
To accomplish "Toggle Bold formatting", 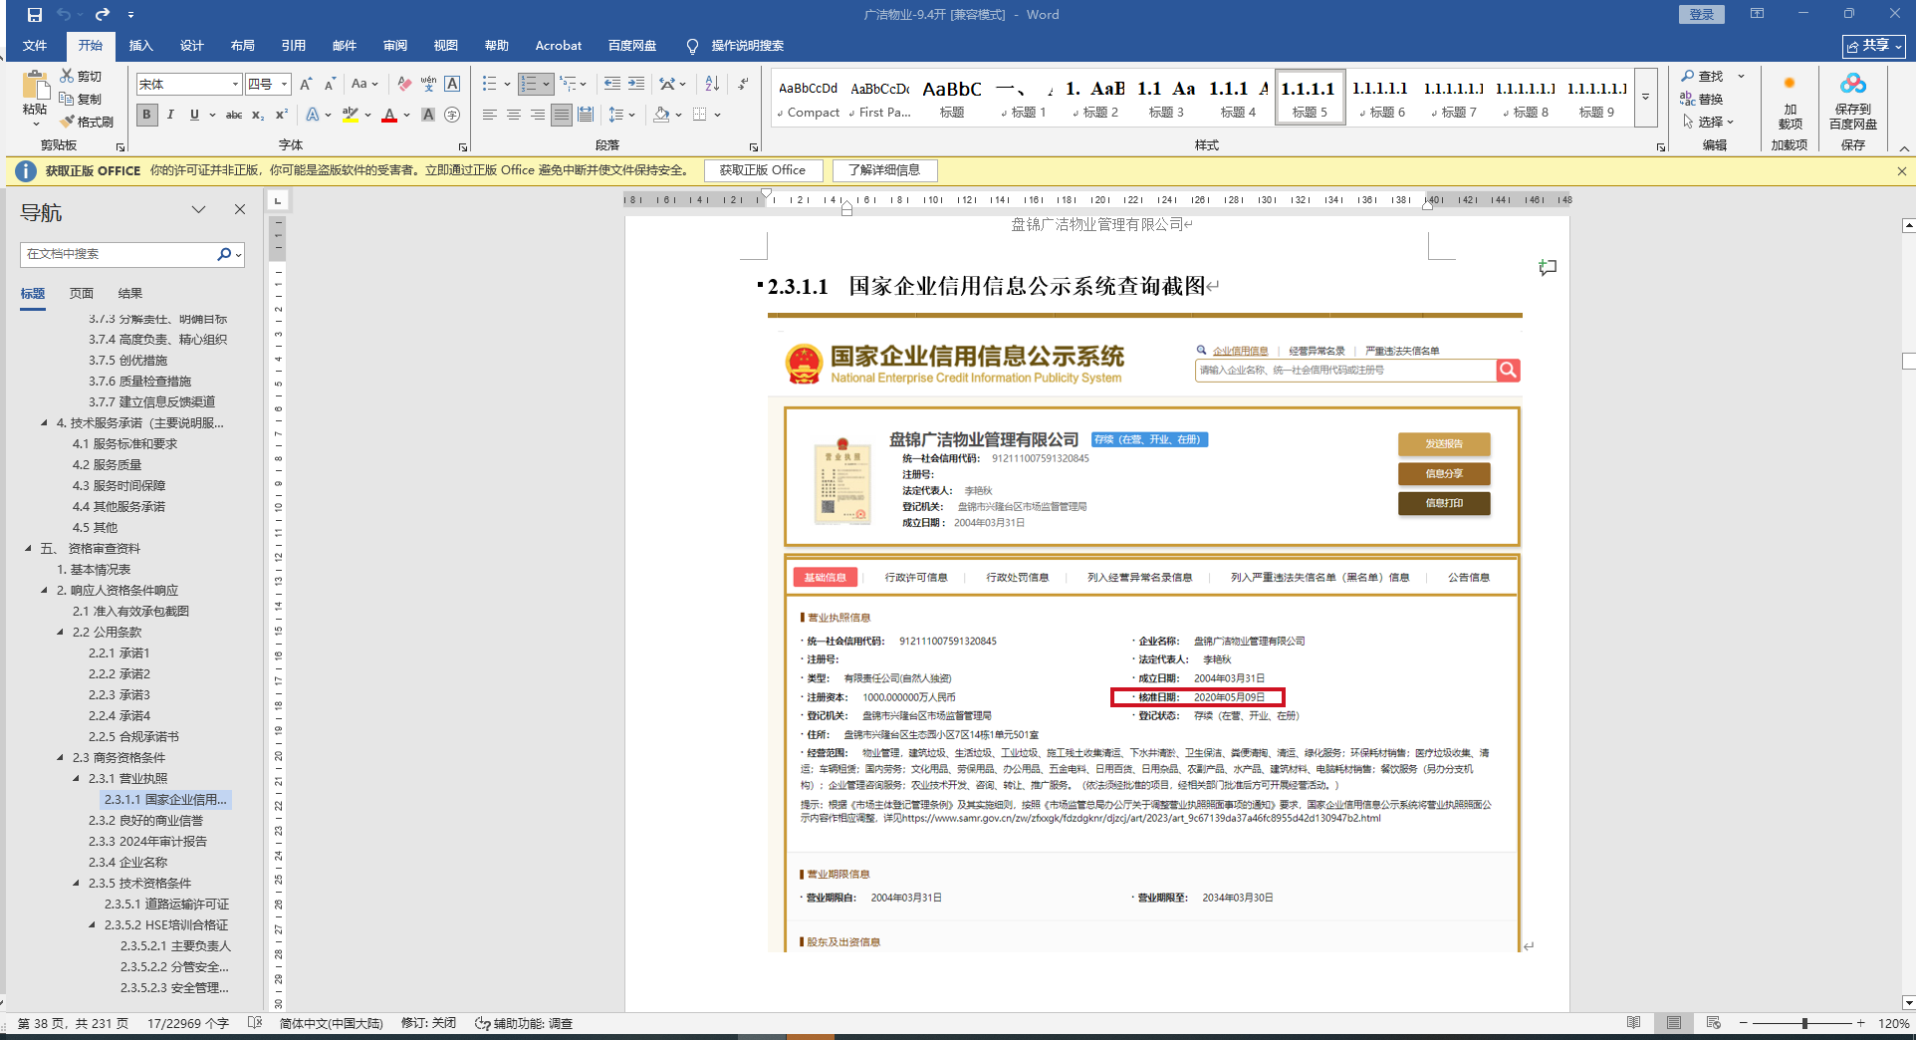I will [147, 115].
